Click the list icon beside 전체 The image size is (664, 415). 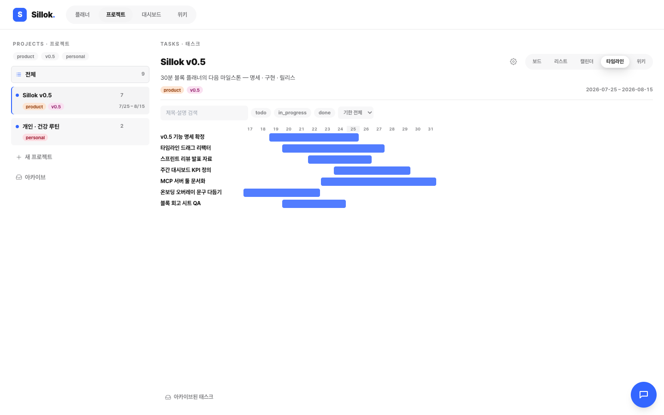(x=19, y=74)
